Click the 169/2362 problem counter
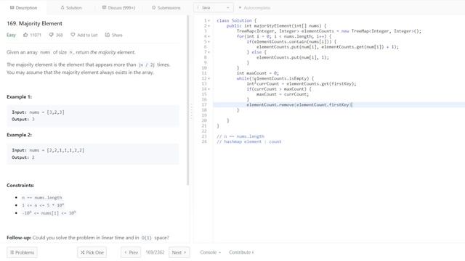 click(155, 252)
